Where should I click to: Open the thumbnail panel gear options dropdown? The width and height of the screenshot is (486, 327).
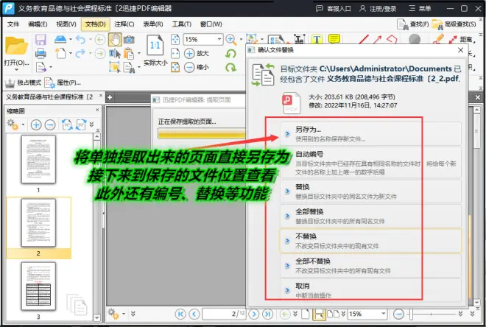coord(23,125)
